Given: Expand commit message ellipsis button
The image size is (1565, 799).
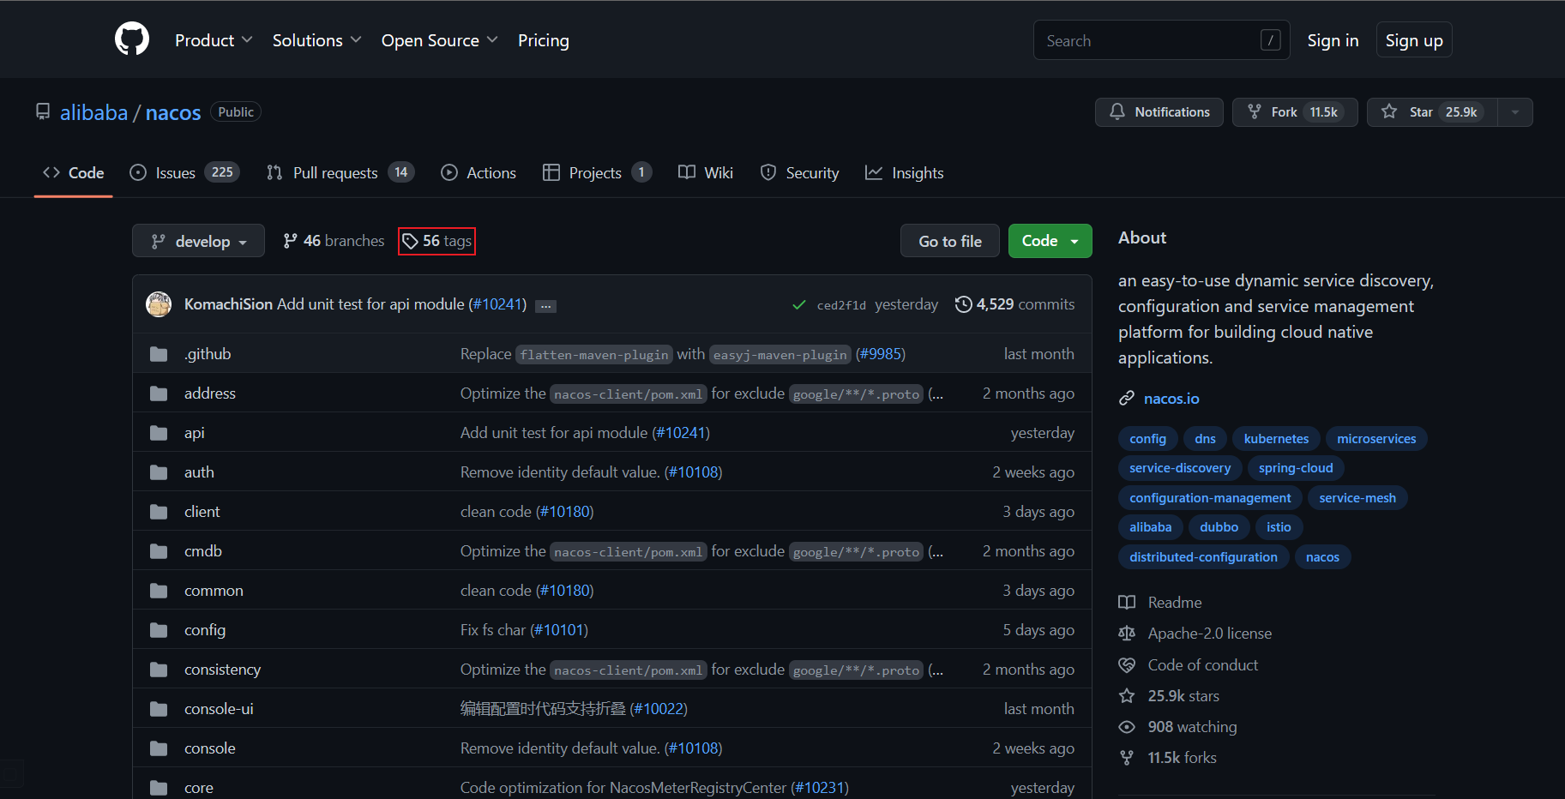Looking at the screenshot, I should [x=545, y=306].
